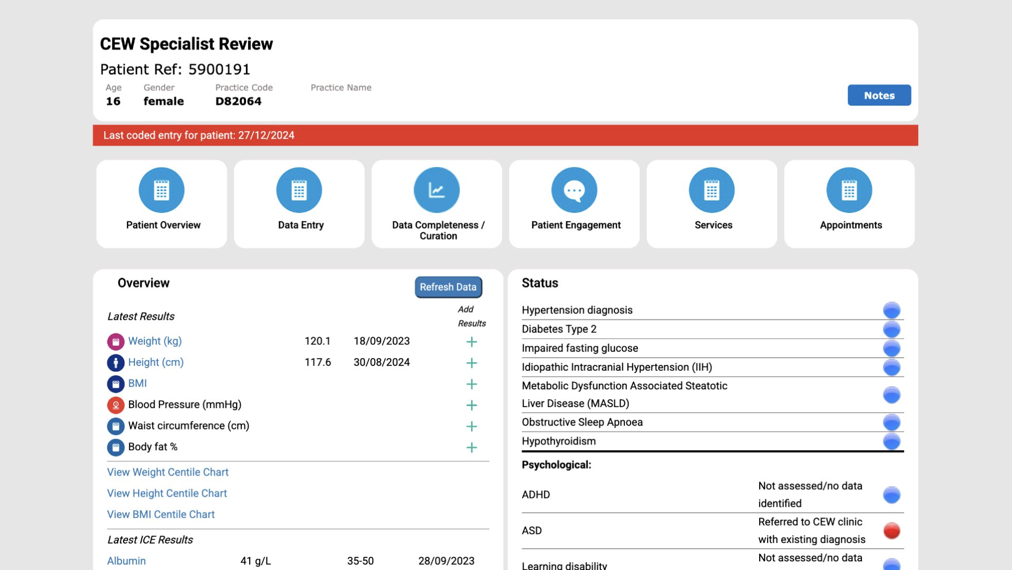
Task: Open the Services icon
Action: (712, 190)
